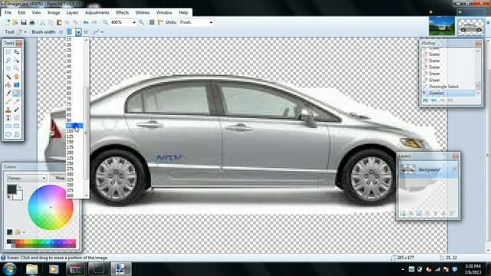Select the Pencil tool
This screenshot has width=491, height=276.
click(8, 101)
